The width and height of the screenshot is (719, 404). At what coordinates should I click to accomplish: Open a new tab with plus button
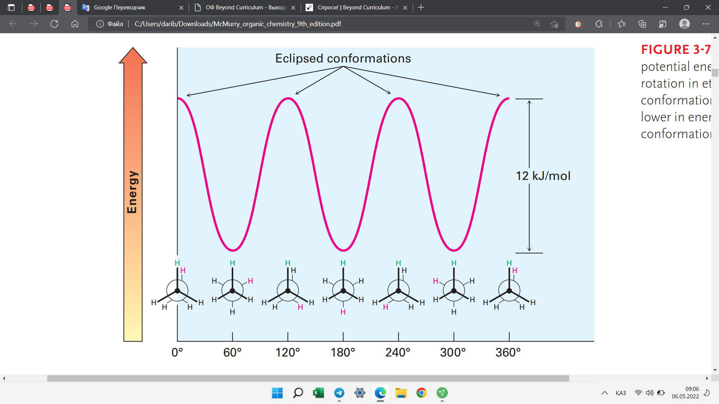pyautogui.click(x=421, y=7)
